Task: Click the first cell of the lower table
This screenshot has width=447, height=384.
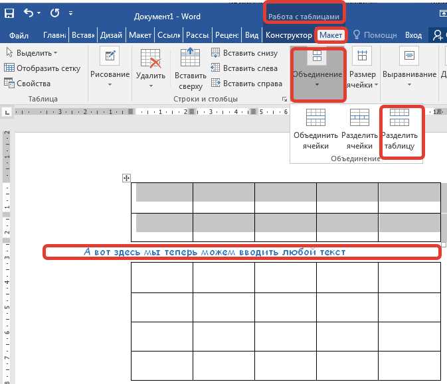Action: click(162, 277)
